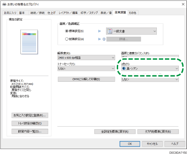Select the 画質調整 tab
Image resolution: width=187 pixels, height=155 pixels.
coord(120,12)
